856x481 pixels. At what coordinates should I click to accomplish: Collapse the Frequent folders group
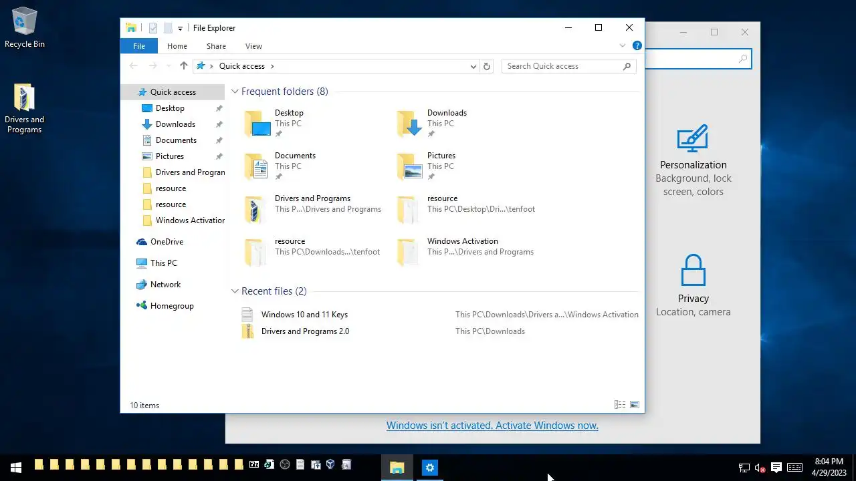pyautogui.click(x=235, y=92)
